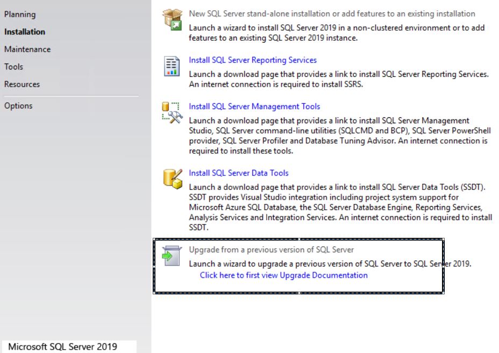Start New SQL Server stand-alone installation
This screenshot has width=499, height=353.
tap(332, 13)
